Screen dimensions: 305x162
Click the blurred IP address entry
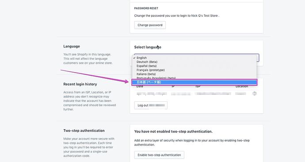[181, 94]
